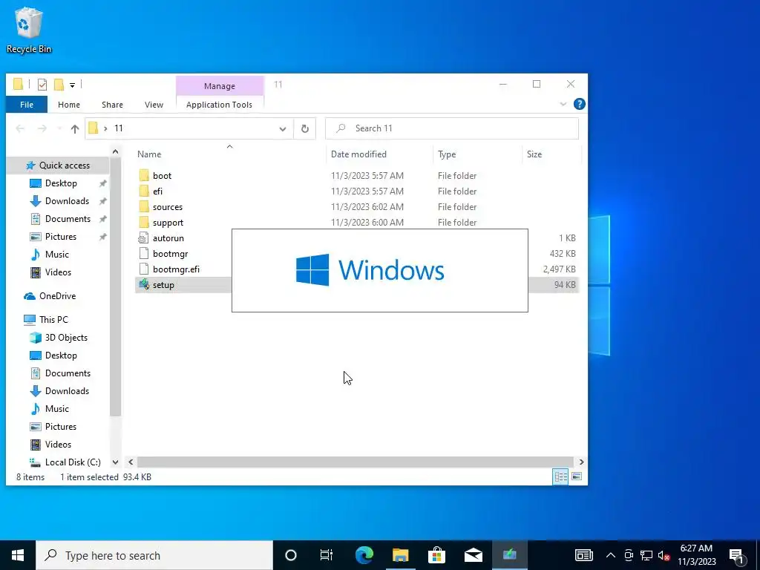This screenshot has width=760, height=570.
Task: Open the Application Tools tab
Action: 219,105
